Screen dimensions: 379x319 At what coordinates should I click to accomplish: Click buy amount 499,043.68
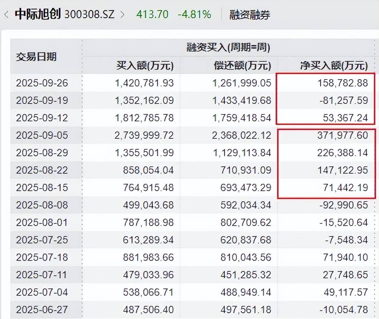pyautogui.click(x=148, y=205)
